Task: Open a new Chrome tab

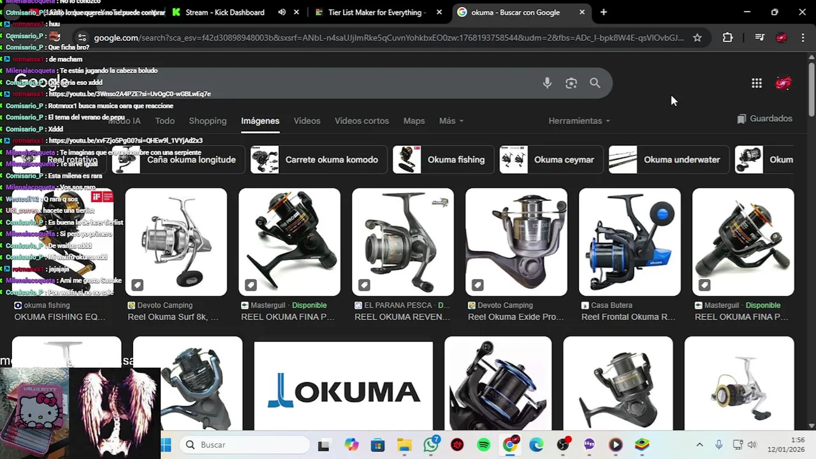Action: (604, 12)
